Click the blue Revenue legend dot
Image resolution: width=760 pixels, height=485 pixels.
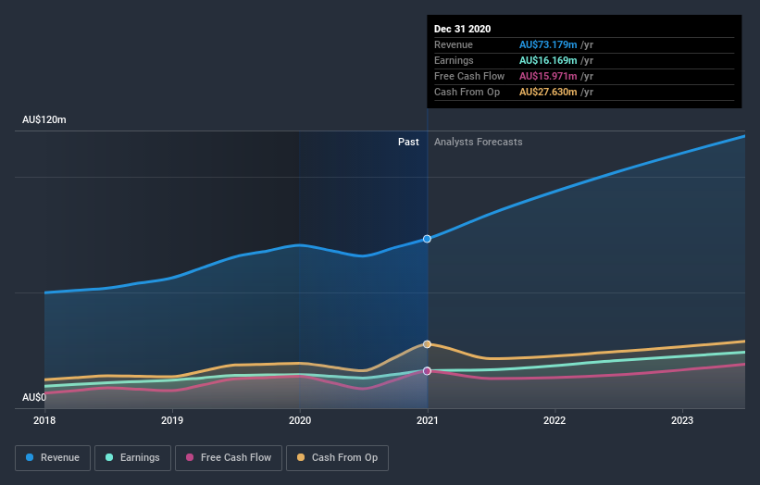(x=30, y=457)
